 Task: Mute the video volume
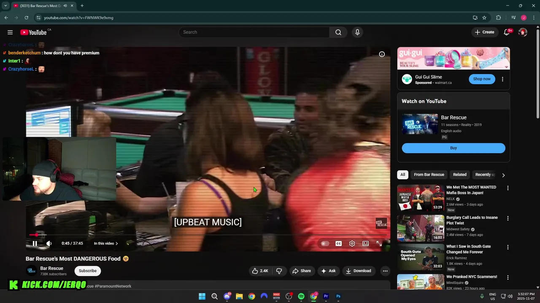[x=49, y=243]
